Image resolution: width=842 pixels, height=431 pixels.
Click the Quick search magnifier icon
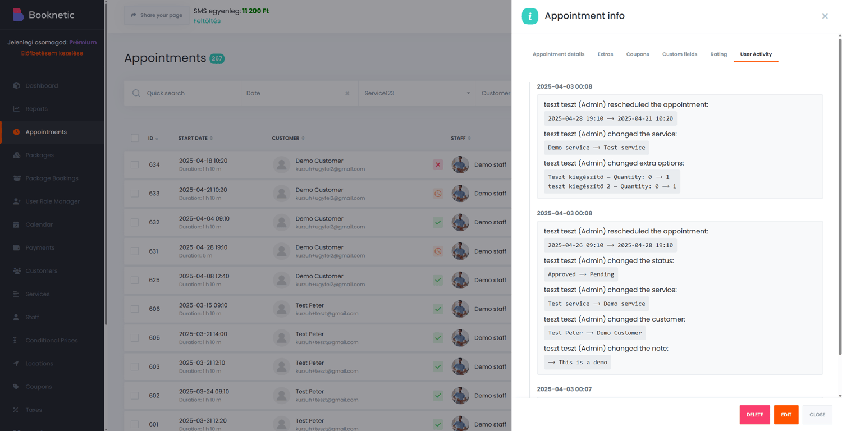[x=136, y=93]
